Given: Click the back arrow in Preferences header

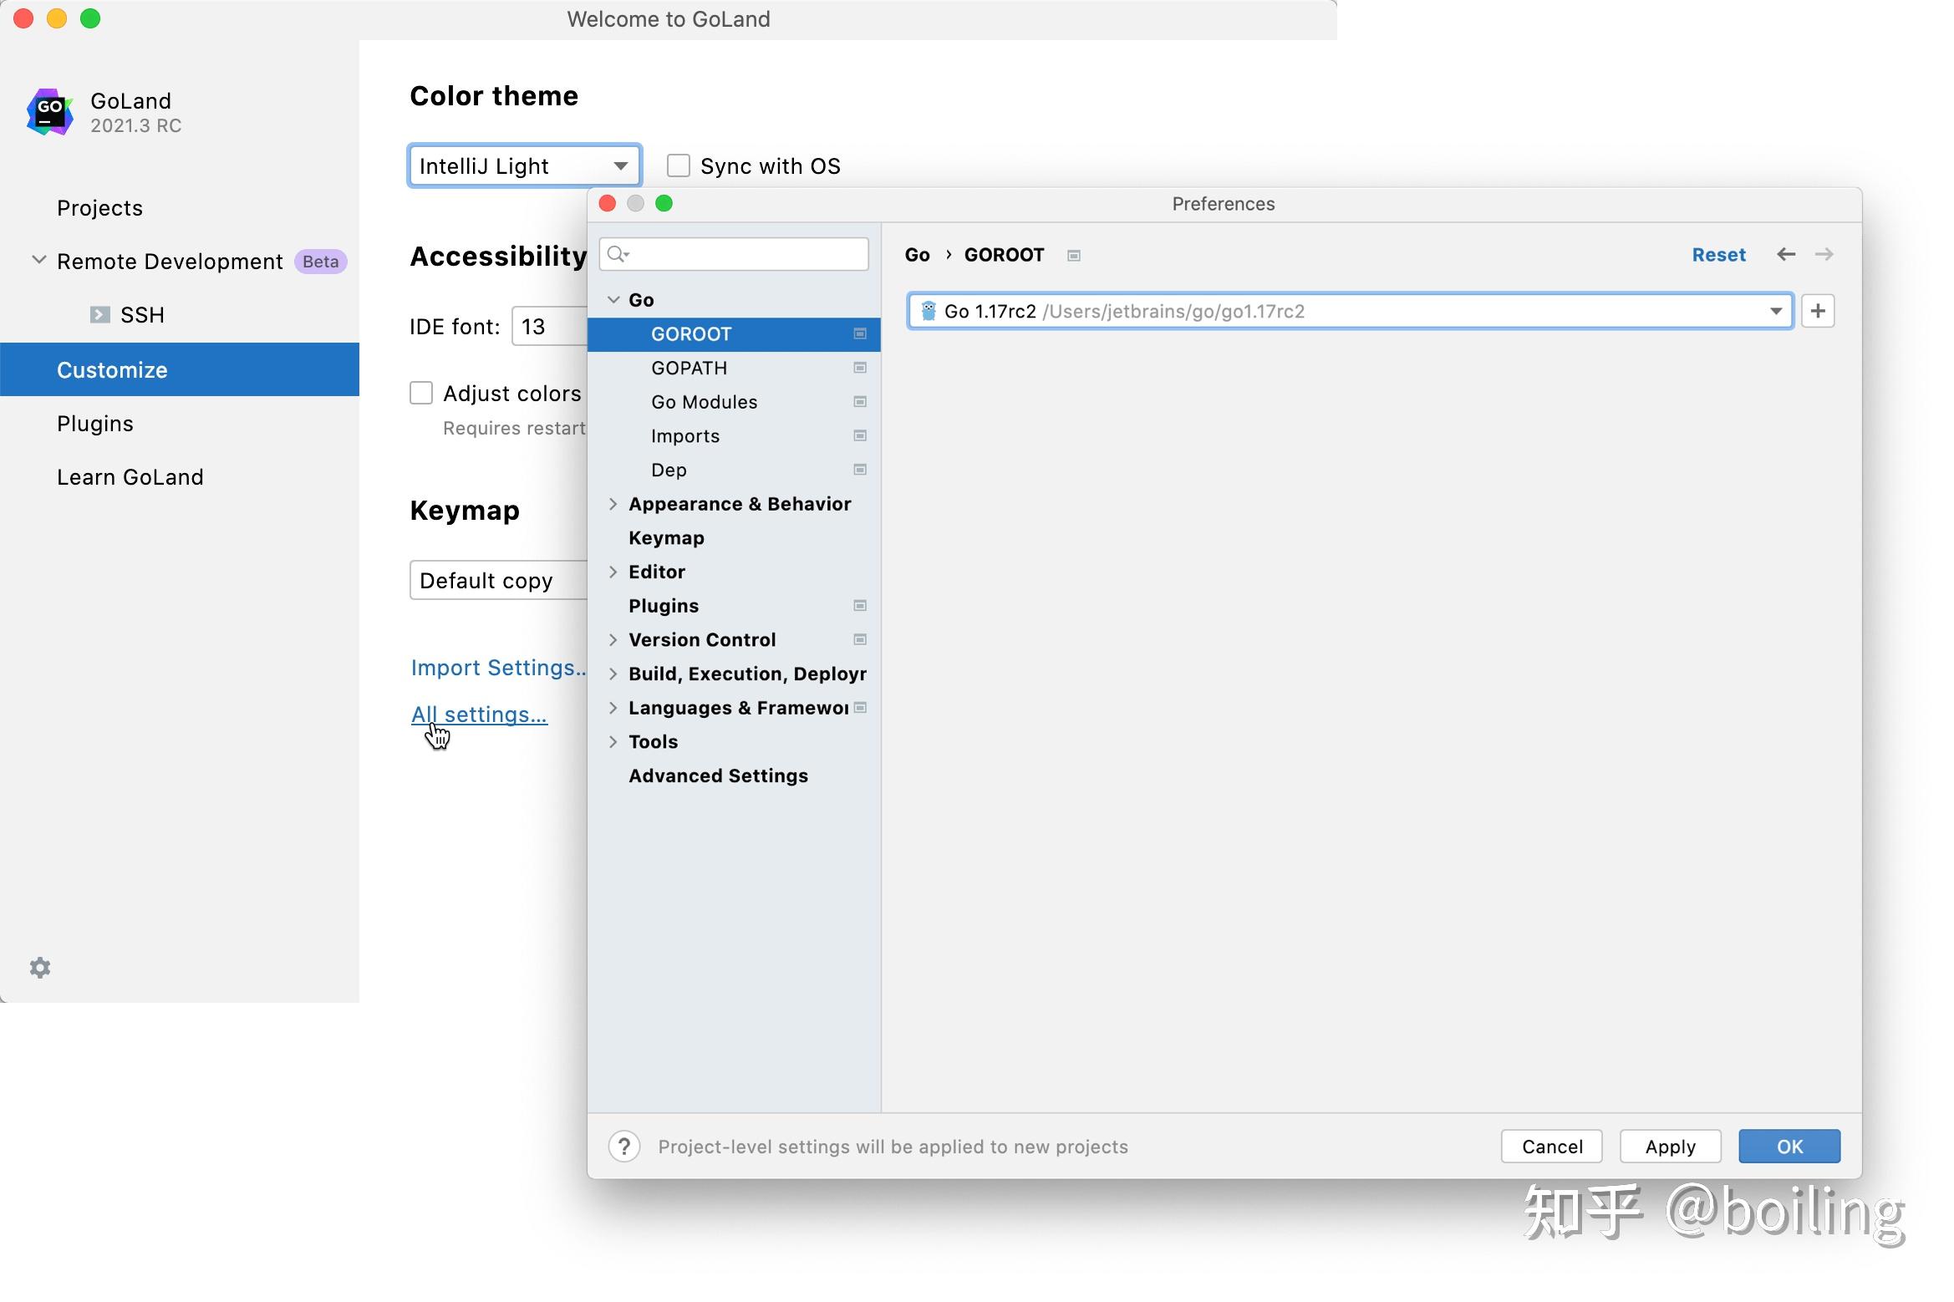Looking at the screenshot, I should click(1785, 254).
